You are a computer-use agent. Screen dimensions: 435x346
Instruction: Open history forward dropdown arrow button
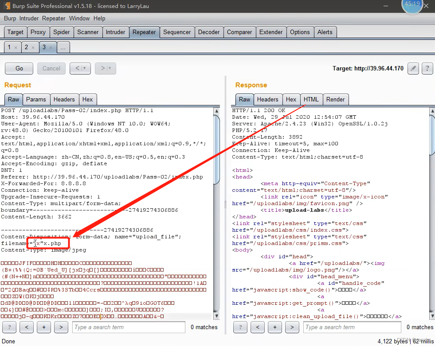pos(106,68)
